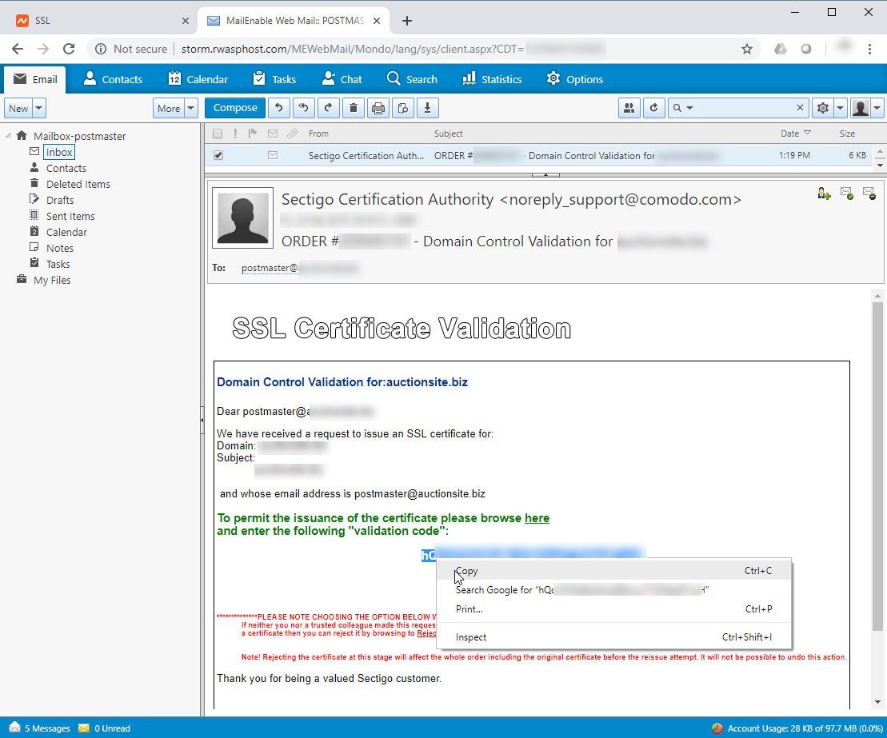Sort by flag column header
This screenshot has width=887, height=738.
(x=253, y=134)
